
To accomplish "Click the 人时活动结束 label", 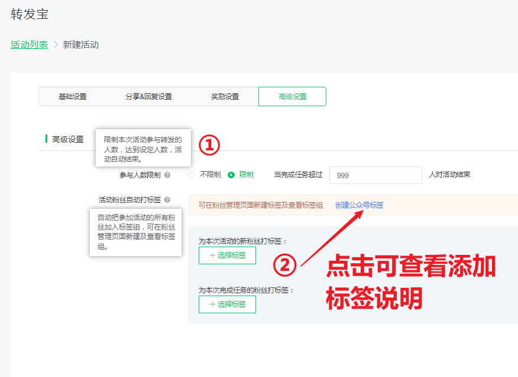I will (449, 174).
